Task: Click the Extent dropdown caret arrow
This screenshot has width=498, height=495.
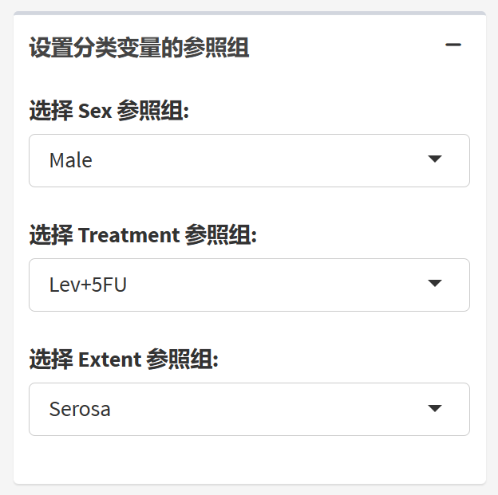Action: tap(435, 408)
